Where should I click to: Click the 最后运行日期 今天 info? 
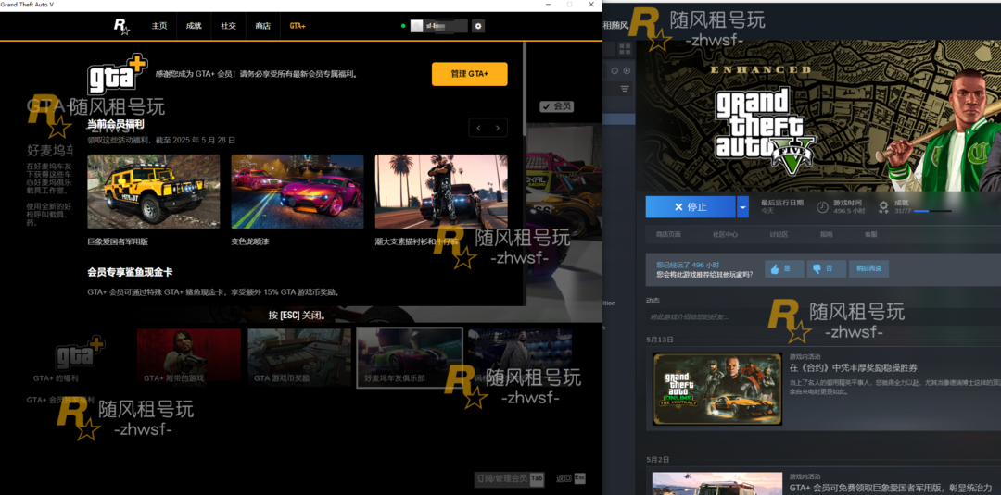coord(781,206)
